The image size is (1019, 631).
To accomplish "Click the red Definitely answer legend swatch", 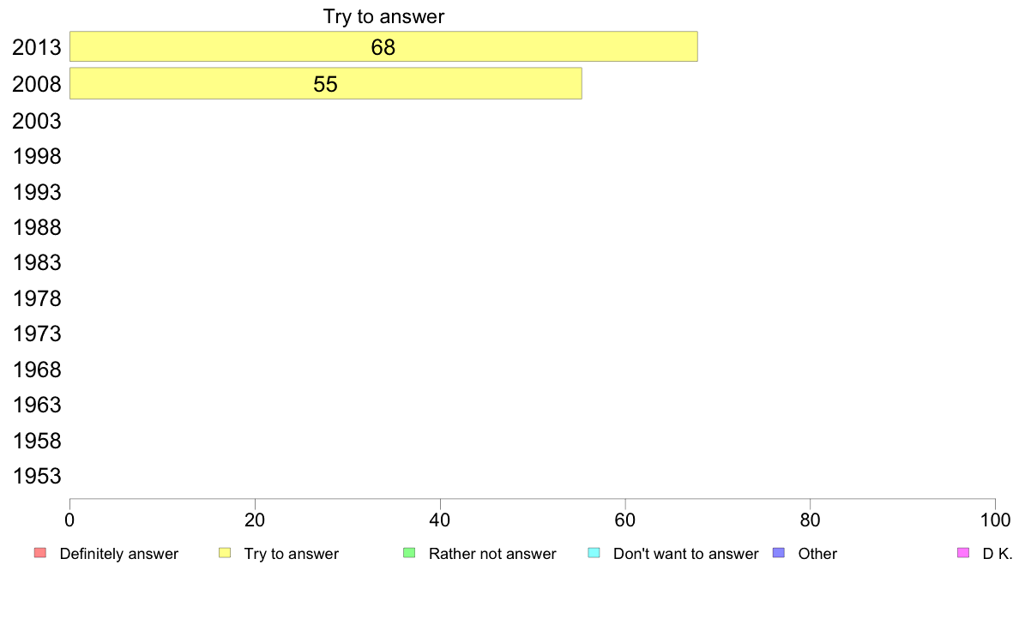I will point(40,553).
